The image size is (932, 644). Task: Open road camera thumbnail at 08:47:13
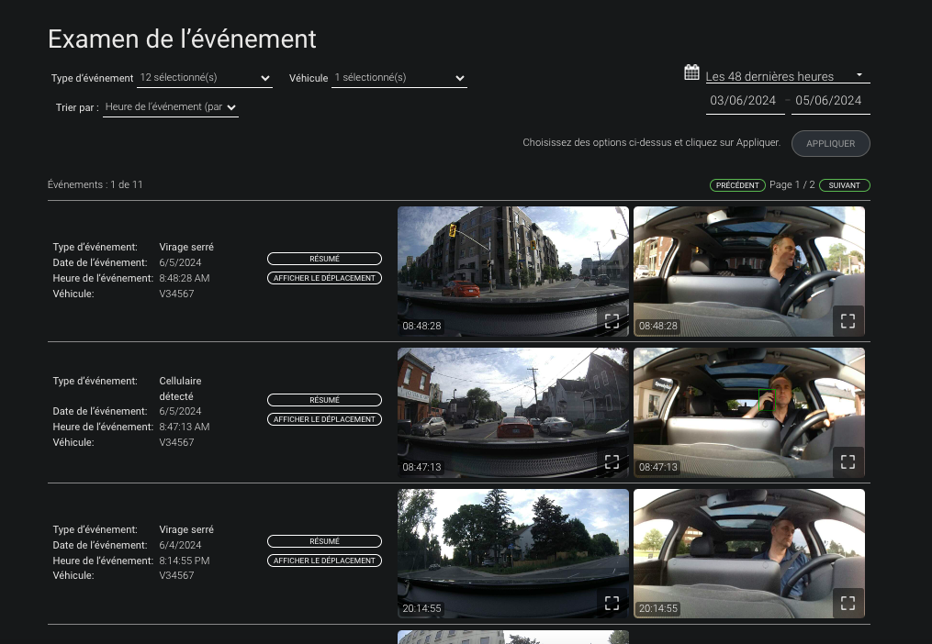pyautogui.click(x=513, y=413)
